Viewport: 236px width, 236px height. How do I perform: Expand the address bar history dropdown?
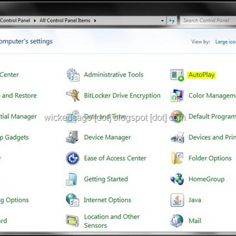[162, 21]
